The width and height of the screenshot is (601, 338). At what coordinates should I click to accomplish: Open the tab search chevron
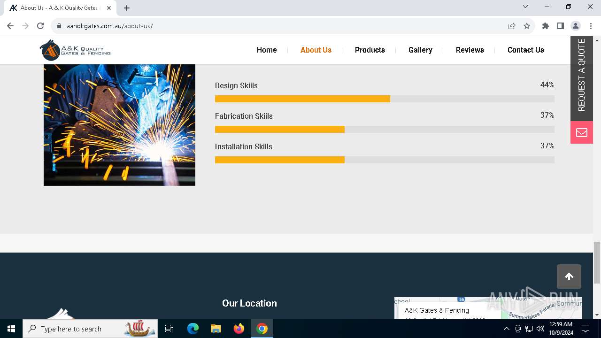tap(525, 7)
